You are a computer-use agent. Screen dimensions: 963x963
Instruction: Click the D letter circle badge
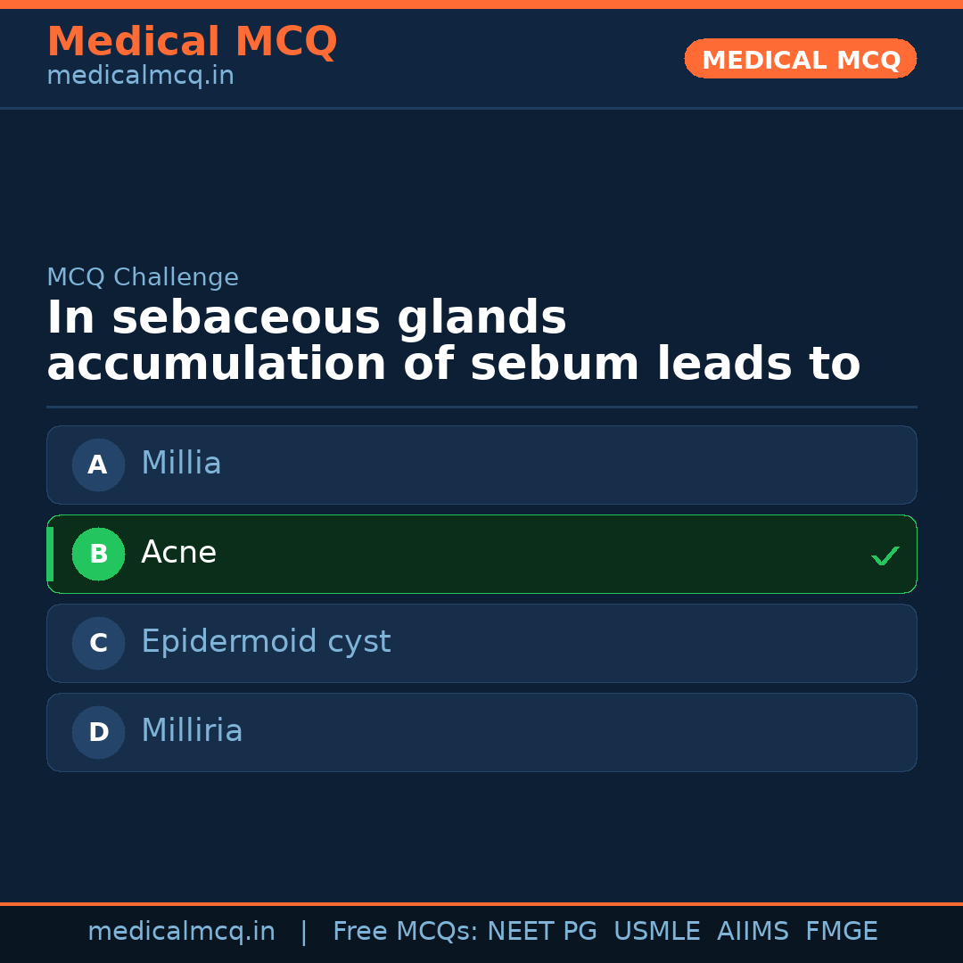pos(98,732)
